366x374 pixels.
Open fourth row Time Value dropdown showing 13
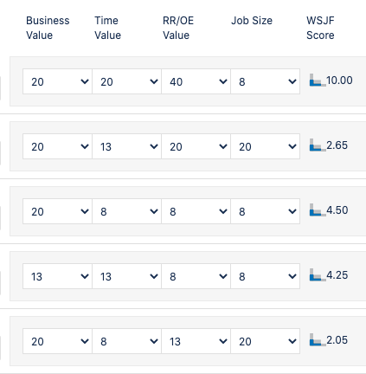[126, 276]
